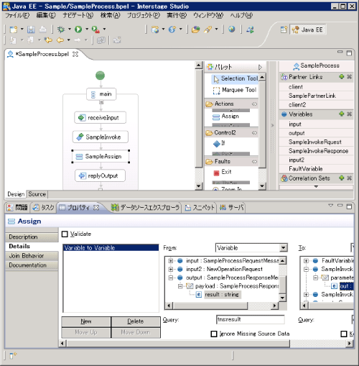Click the External Tools run icon
Image resolution: width=359 pixels, height=366 pixels.
point(95,29)
